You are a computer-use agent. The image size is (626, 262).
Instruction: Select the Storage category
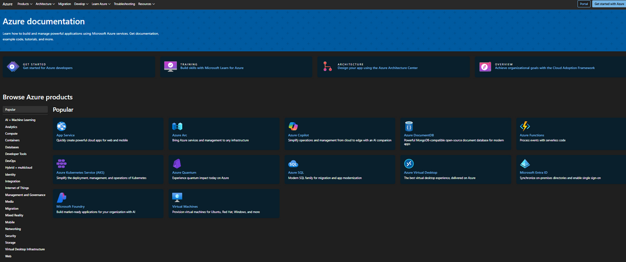click(10, 243)
